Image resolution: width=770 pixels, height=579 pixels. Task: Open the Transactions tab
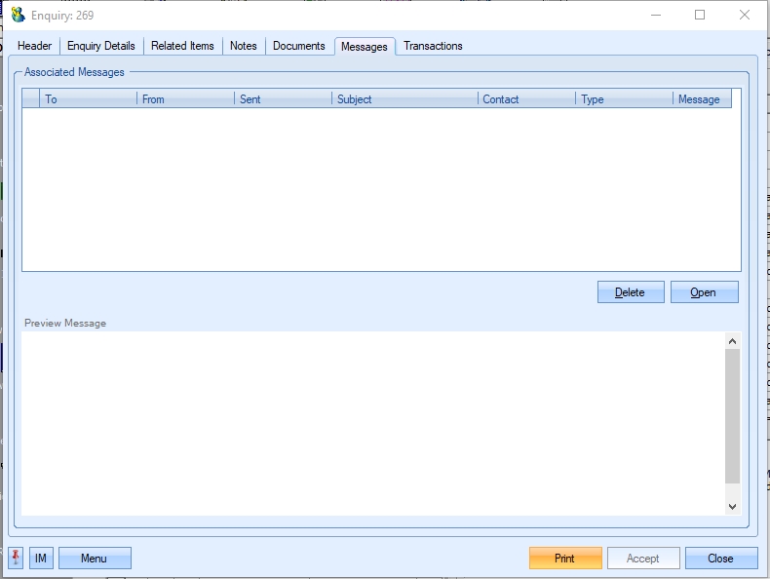click(433, 46)
